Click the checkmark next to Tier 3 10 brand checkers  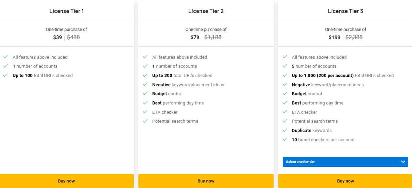click(285, 140)
